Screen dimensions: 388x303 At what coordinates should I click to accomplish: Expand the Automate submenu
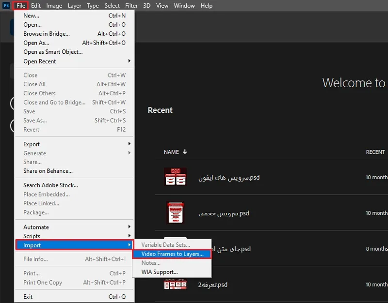click(75, 227)
